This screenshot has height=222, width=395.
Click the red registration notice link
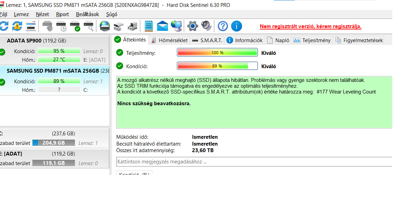(x=310, y=26)
